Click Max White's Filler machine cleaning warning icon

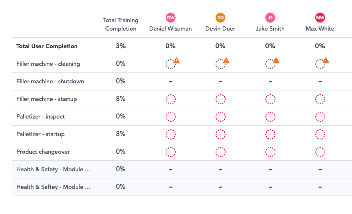pyautogui.click(x=326, y=61)
